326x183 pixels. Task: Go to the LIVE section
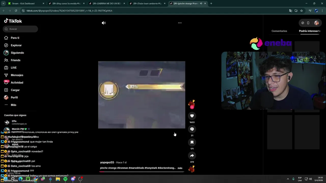click(x=13, y=68)
